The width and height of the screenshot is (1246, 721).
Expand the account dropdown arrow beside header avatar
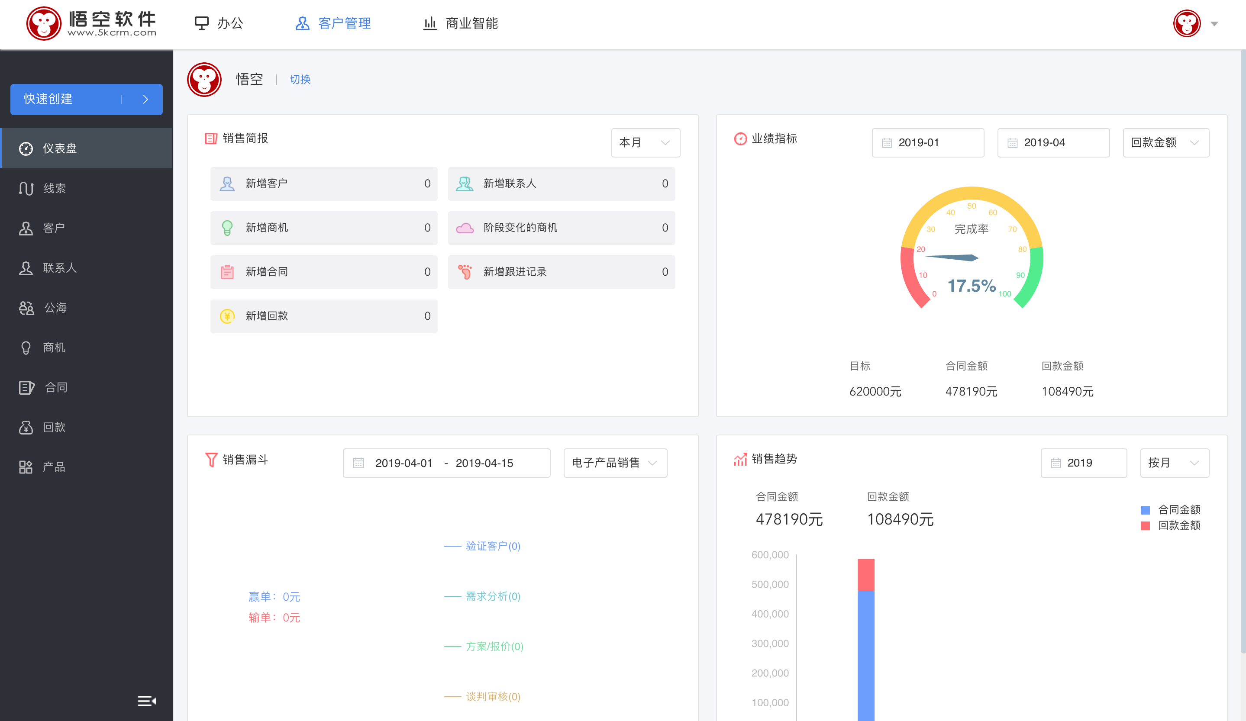[x=1214, y=24]
